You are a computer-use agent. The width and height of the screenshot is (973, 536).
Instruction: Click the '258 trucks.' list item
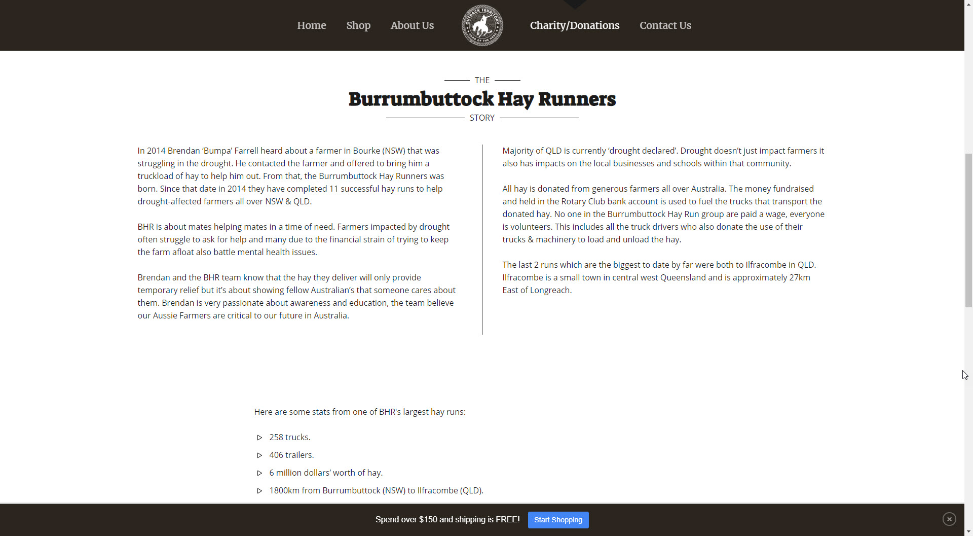tap(290, 437)
